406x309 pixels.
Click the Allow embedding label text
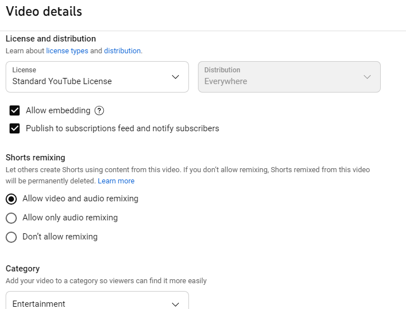click(x=58, y=110)
